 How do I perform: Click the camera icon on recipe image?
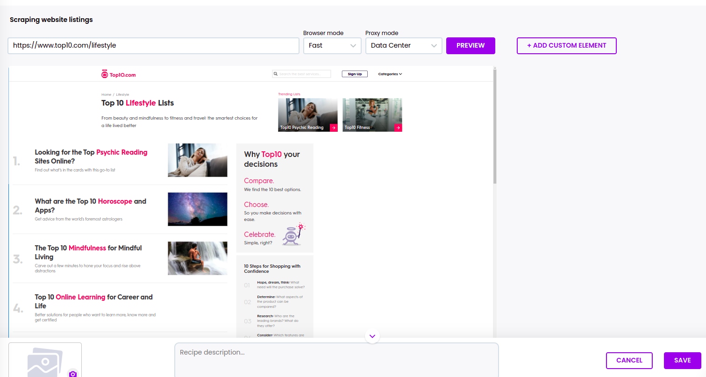(x=72, y=373)
